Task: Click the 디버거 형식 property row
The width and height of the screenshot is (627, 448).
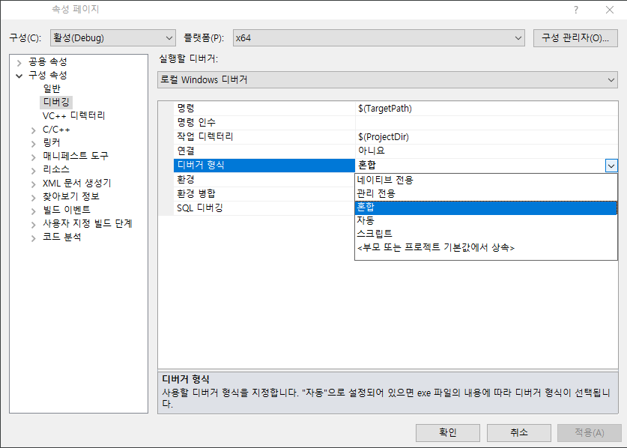Action: (264, 166)
